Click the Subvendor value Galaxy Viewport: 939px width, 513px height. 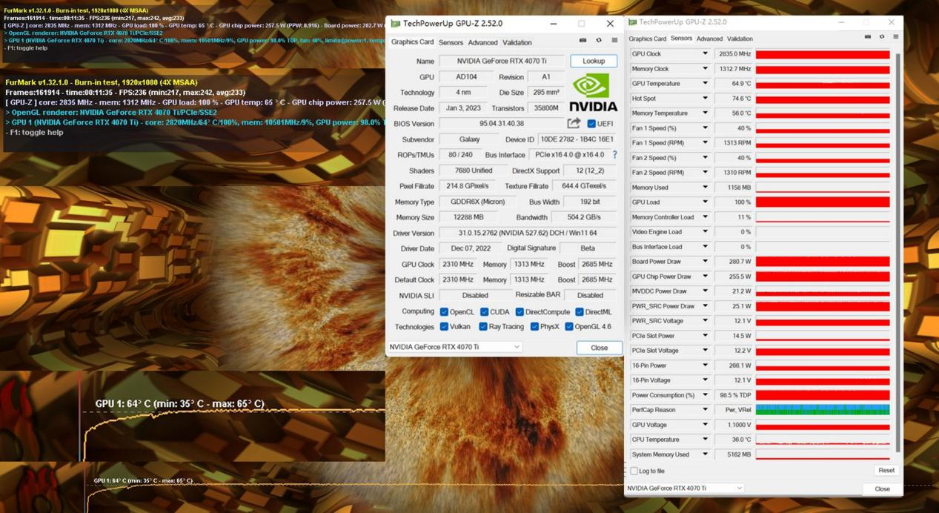[x=469, y=139]
